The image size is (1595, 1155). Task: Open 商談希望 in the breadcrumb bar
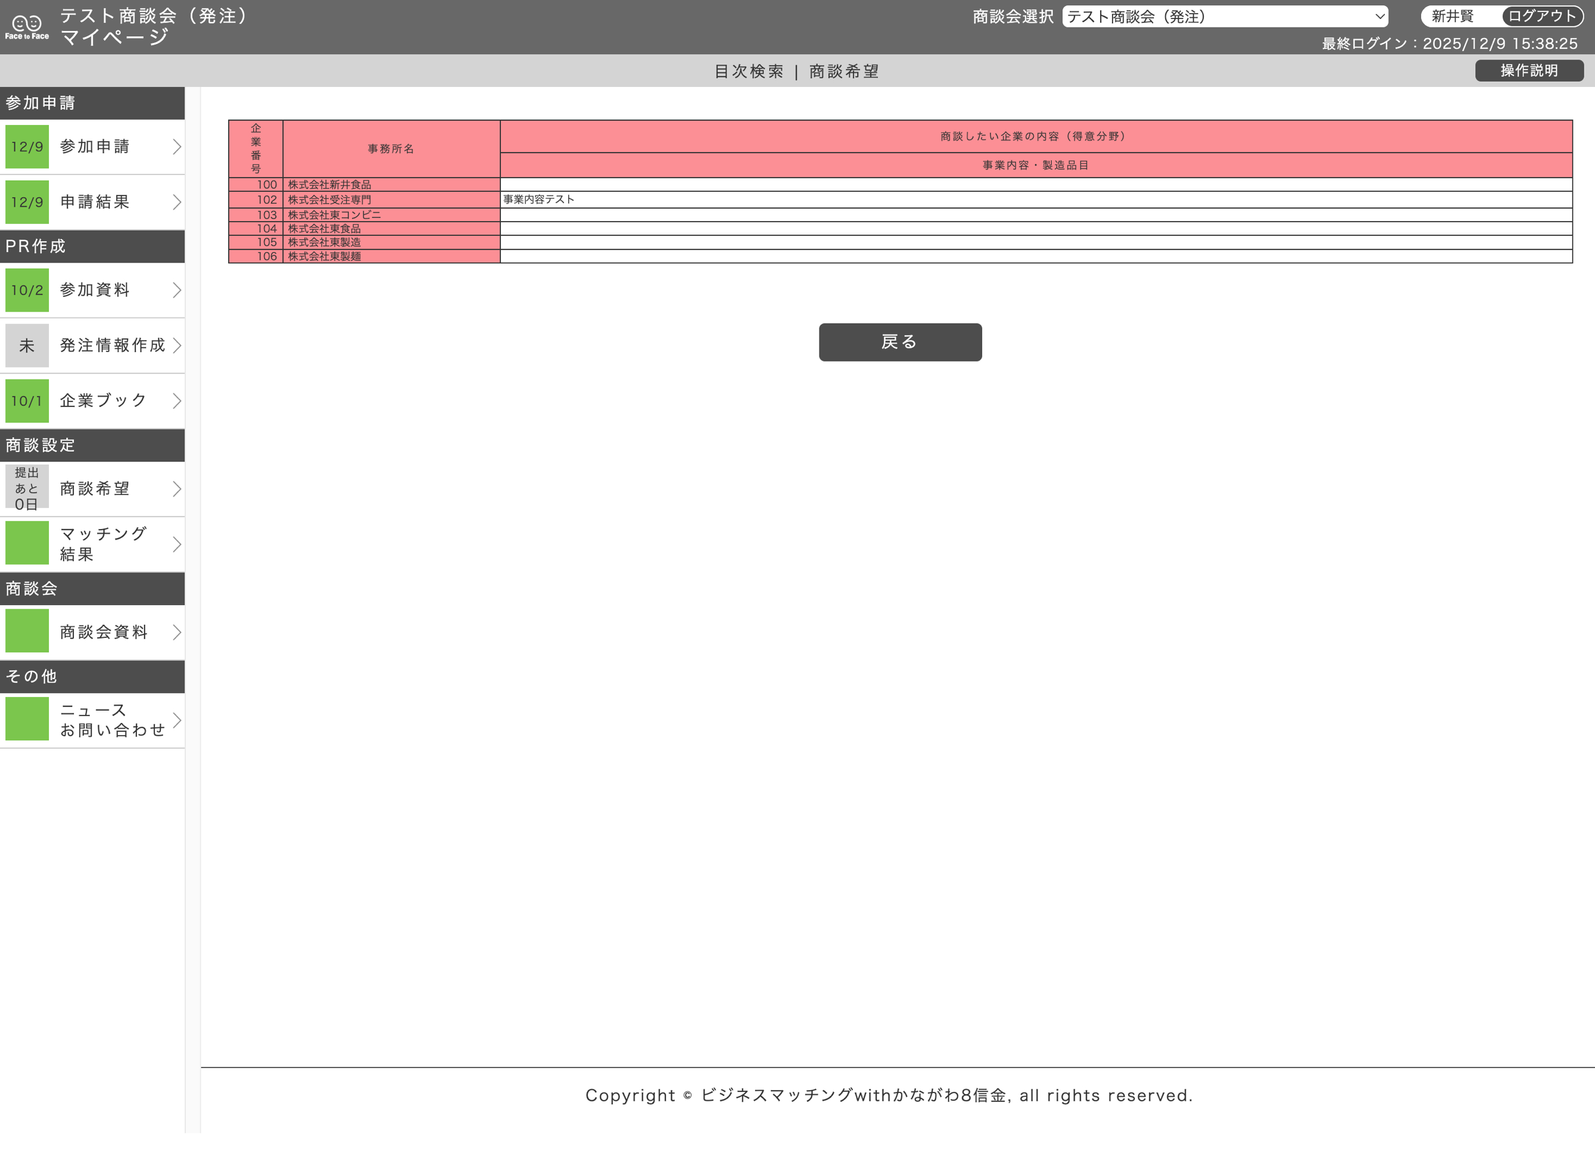844,71
